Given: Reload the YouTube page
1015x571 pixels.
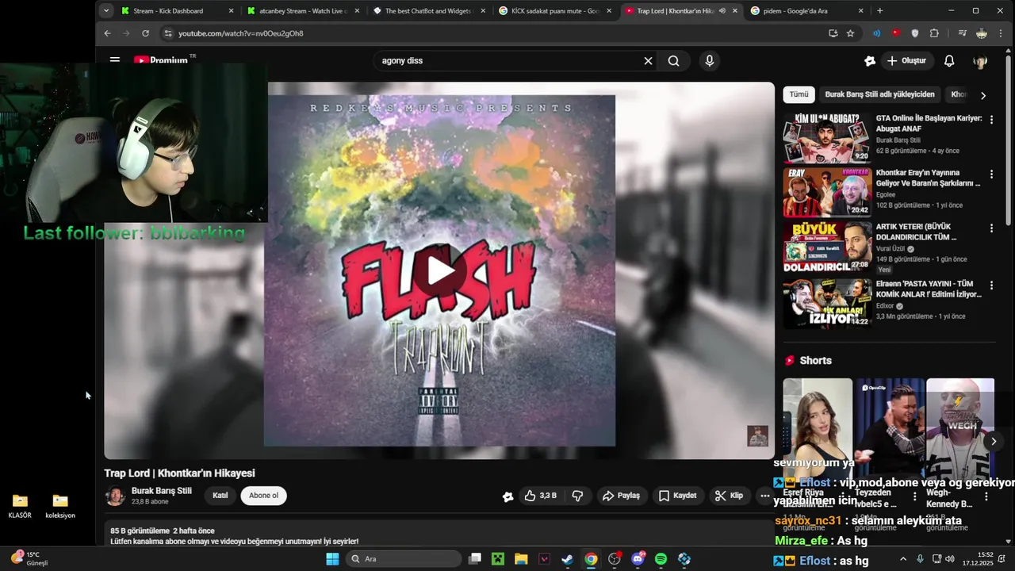Looking at the screenshot, I should click(x=145, y=33).
